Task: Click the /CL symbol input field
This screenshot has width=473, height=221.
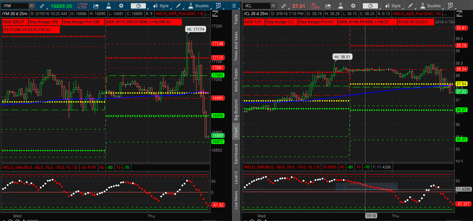Action: pos(256,6)
